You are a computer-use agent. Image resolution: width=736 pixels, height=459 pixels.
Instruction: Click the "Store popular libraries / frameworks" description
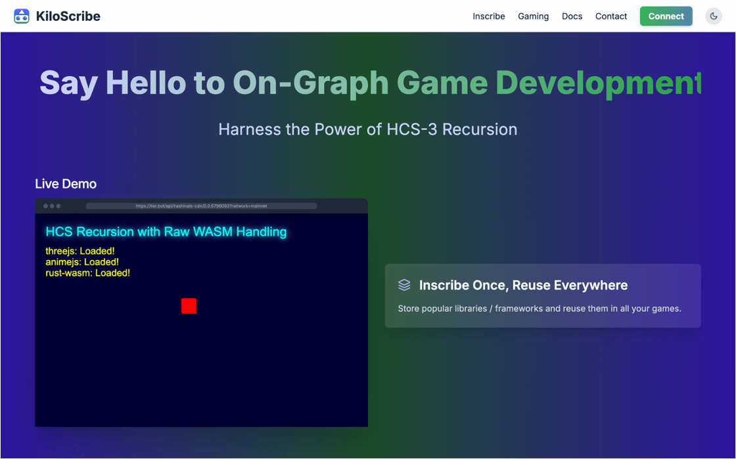540,309
